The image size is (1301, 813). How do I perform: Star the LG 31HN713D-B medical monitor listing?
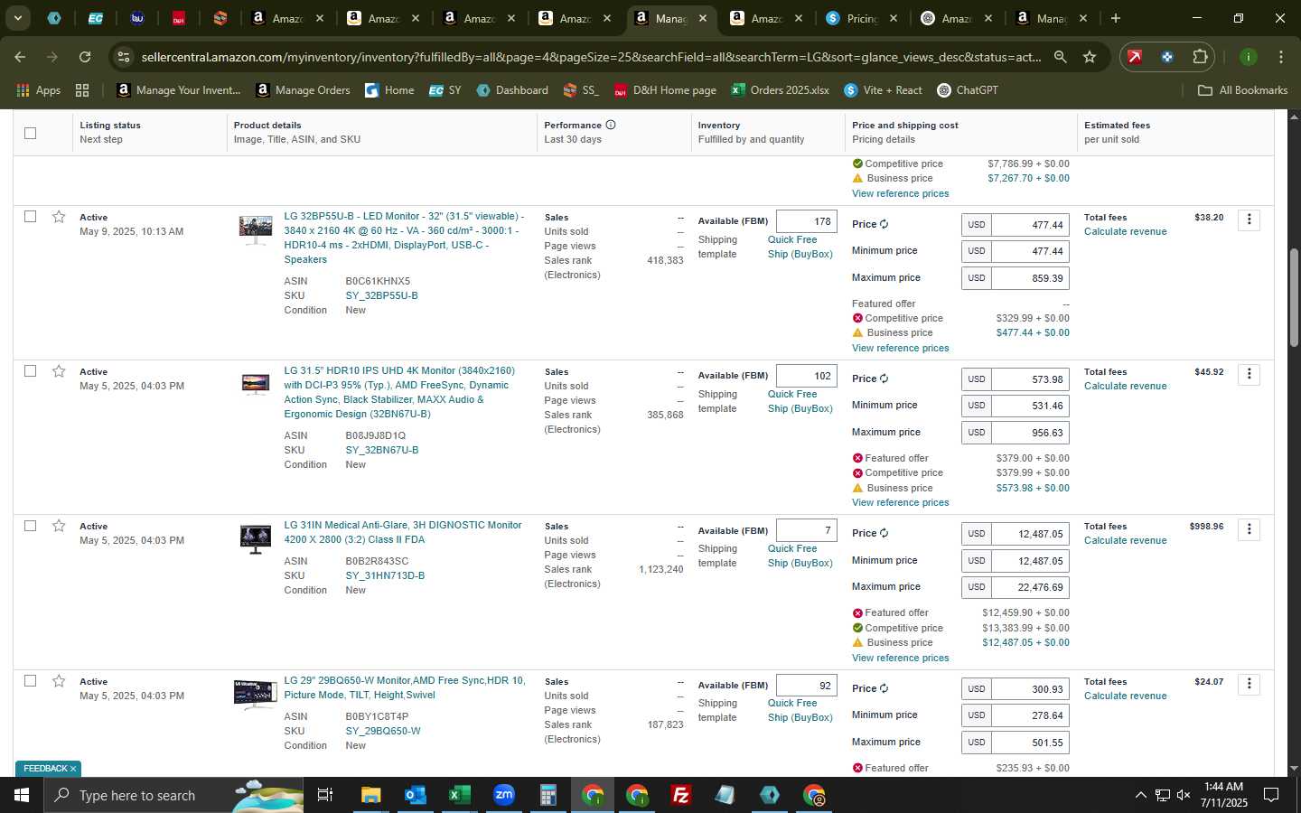click(x=59, y=526)
